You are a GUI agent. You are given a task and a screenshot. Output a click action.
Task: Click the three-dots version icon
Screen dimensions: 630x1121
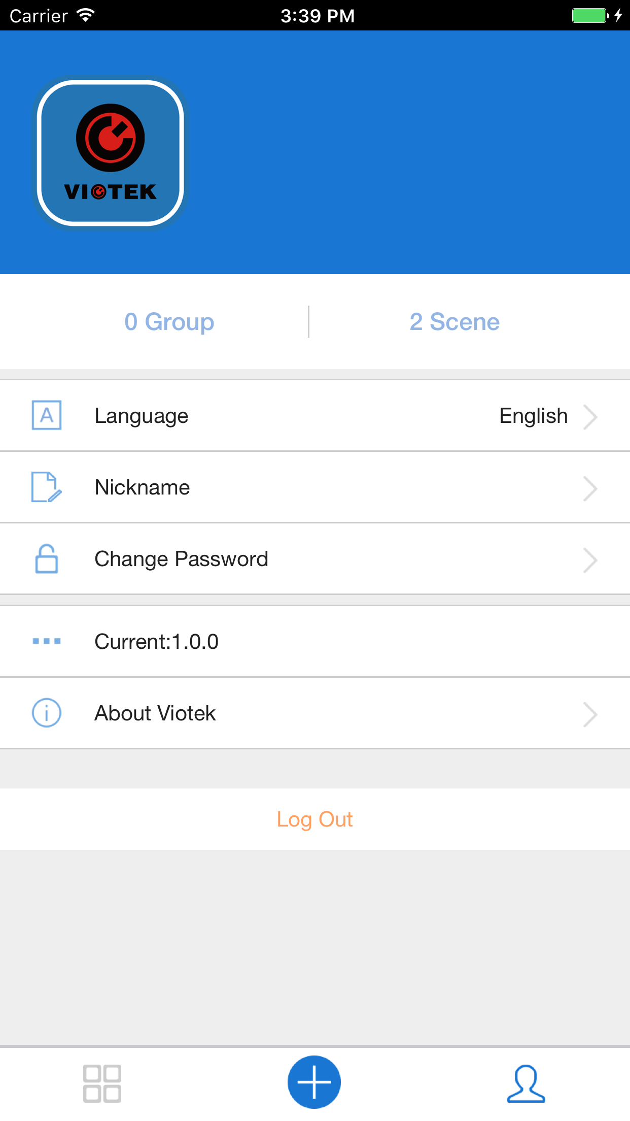click(47, 641)
